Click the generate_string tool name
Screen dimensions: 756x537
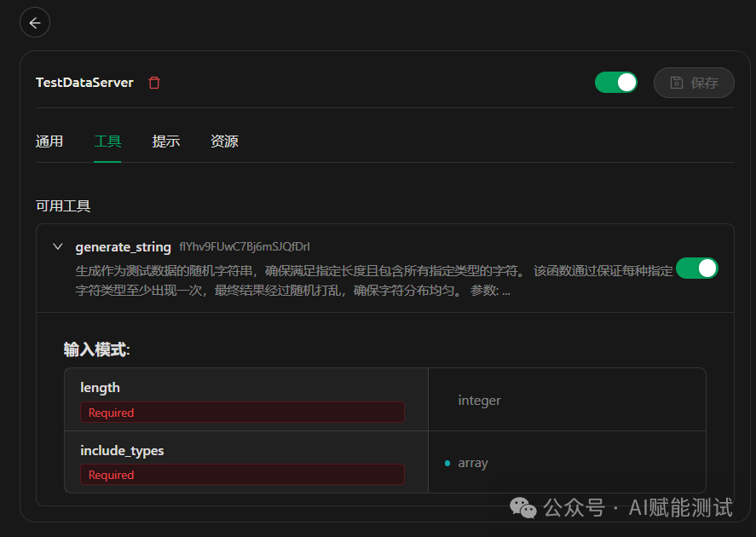point(123,247)
